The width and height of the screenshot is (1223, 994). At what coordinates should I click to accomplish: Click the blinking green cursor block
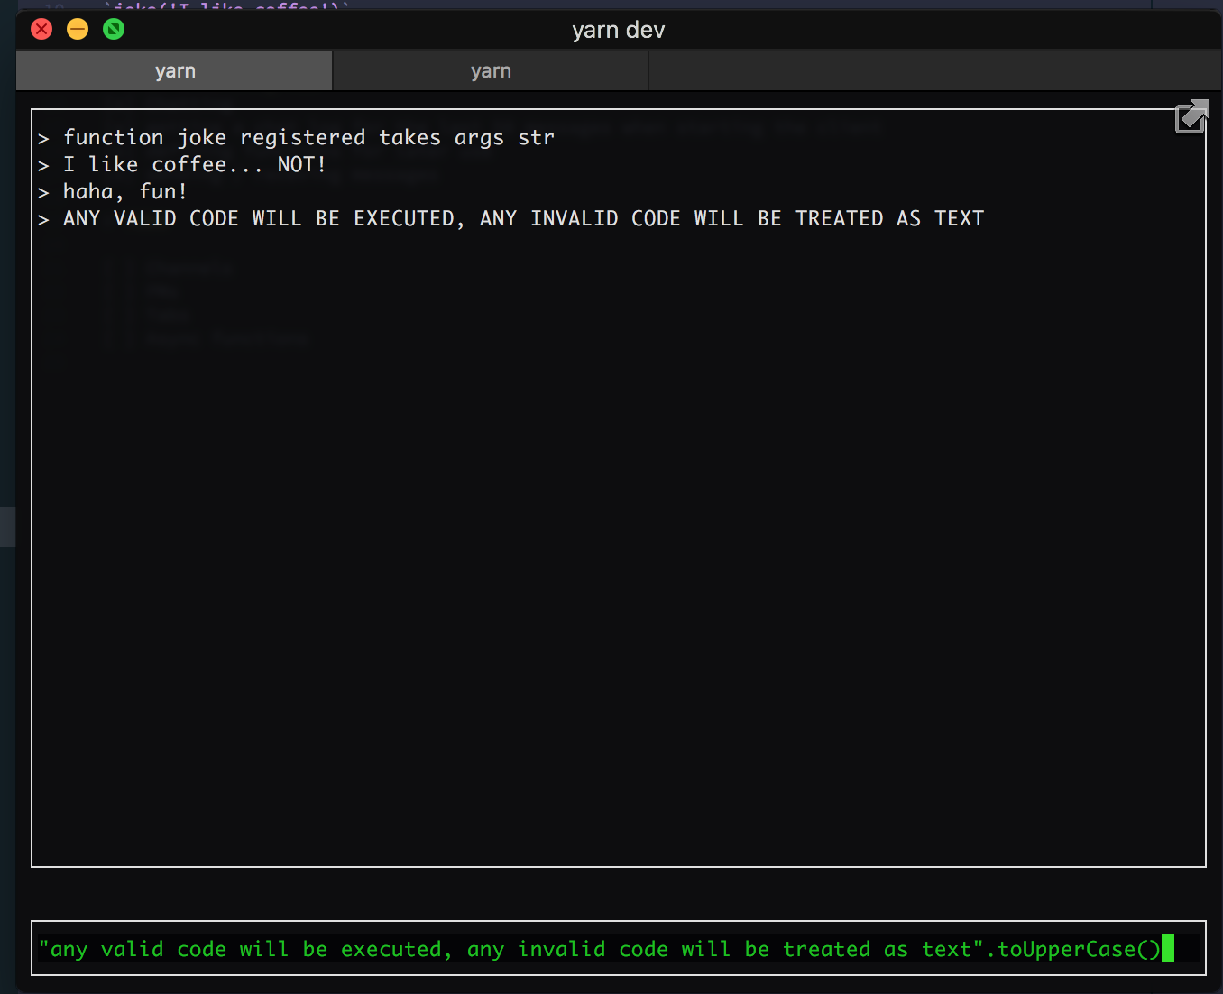point(1169,949)
